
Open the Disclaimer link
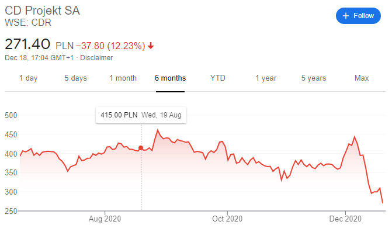coord(96,58)
